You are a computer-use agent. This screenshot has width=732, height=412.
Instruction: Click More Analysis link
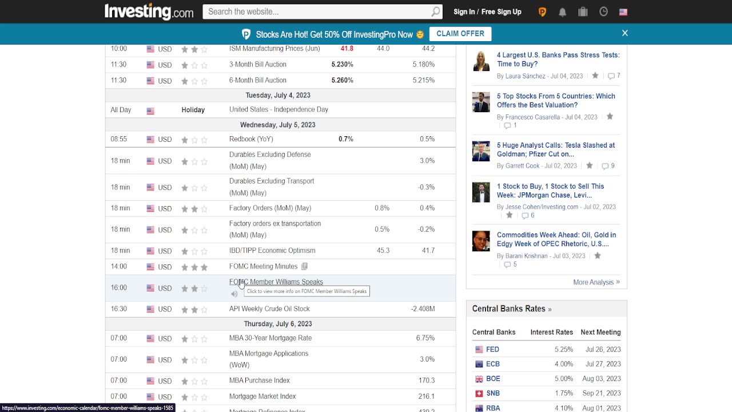coord(596,282)
